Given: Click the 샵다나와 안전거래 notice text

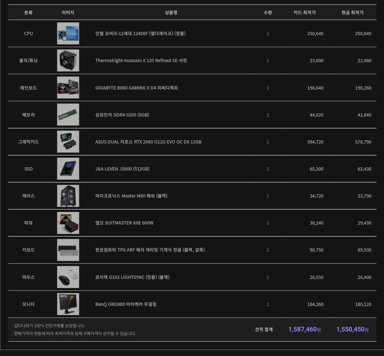Looking at the screenshot, I should pyautogui.click(x=48, y=326).
